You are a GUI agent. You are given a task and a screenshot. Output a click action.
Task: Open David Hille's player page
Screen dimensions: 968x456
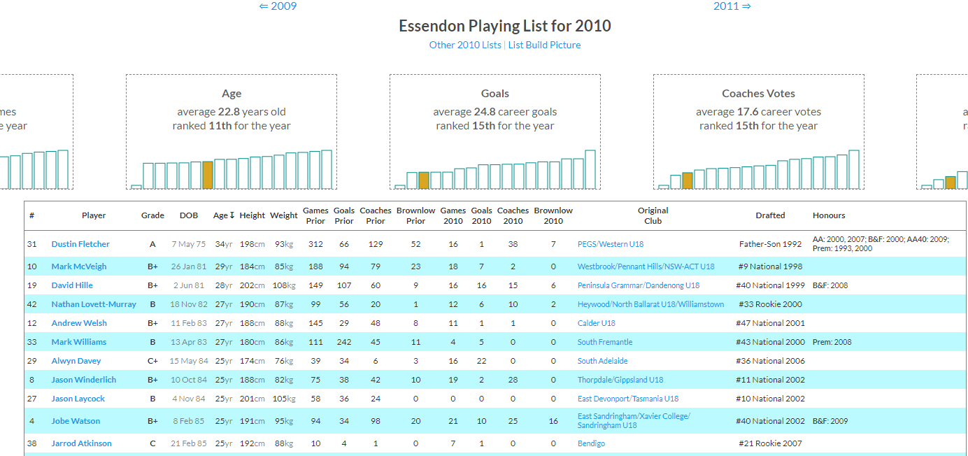(x=72, y=285)
